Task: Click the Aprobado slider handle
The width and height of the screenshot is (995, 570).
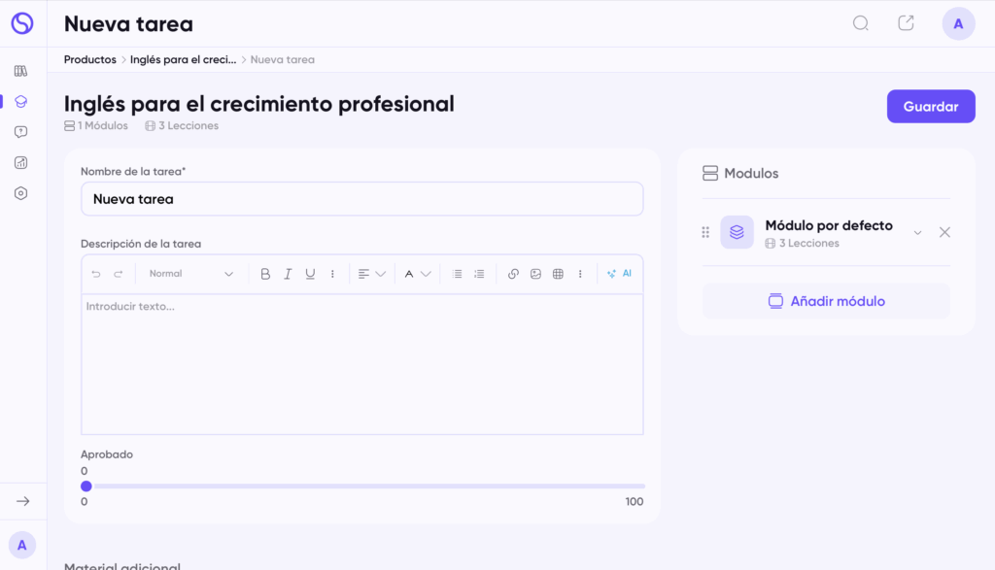Action: click(x=86, y=486)
